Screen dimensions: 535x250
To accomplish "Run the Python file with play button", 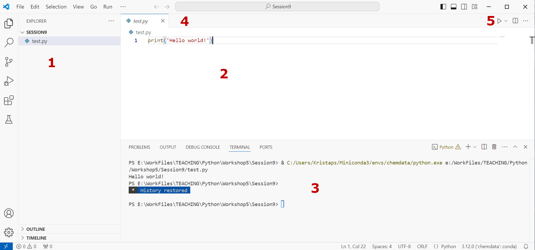I will coord(499,21).
